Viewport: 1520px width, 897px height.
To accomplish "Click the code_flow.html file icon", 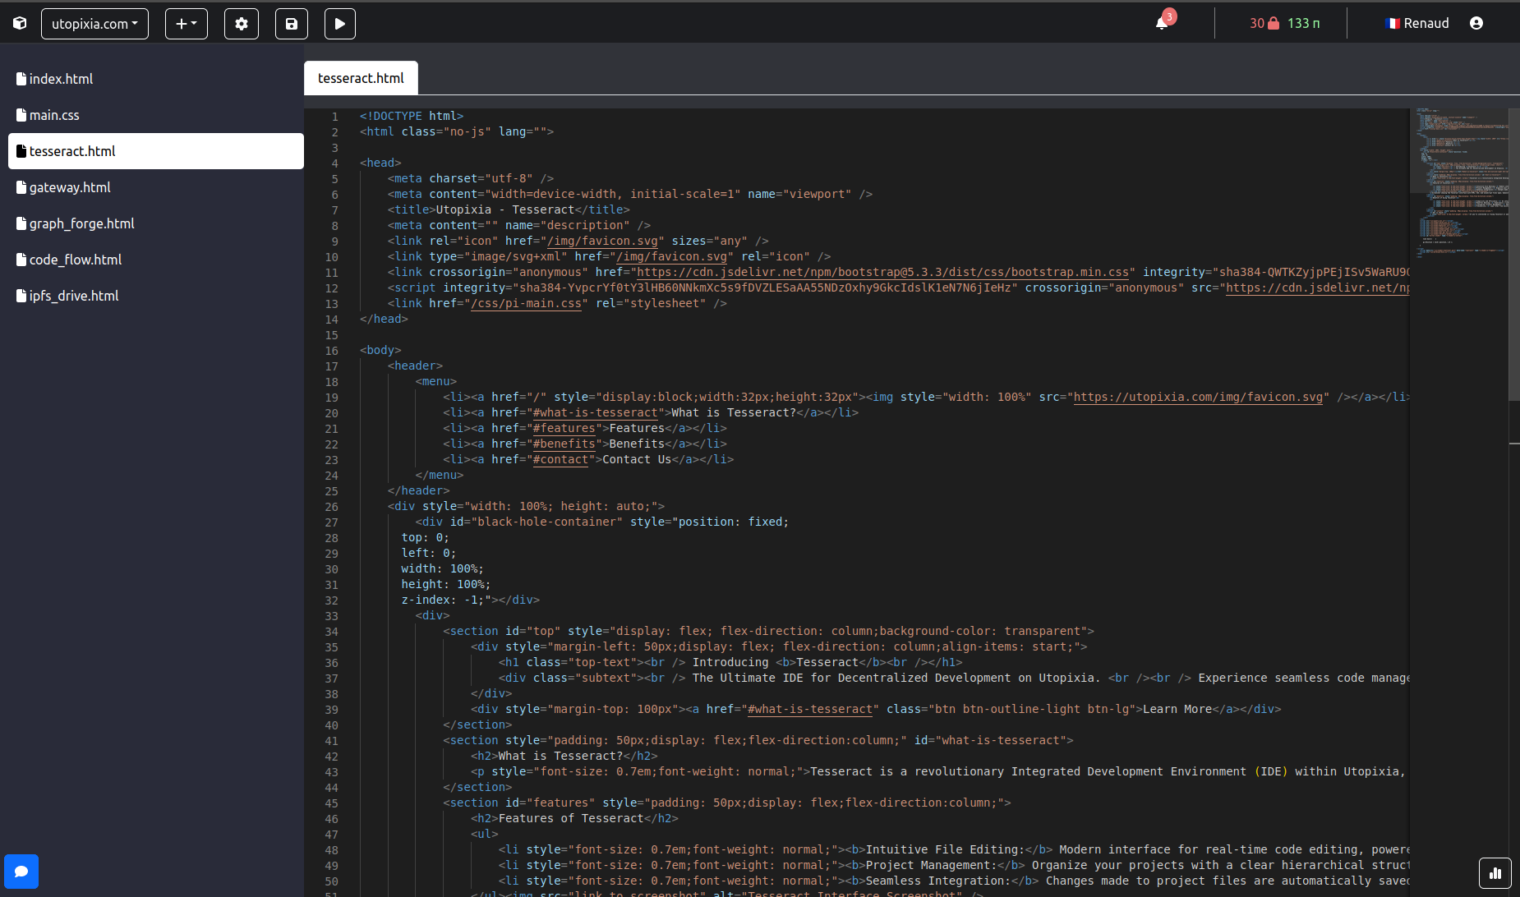I will click(x=21, y=260).
